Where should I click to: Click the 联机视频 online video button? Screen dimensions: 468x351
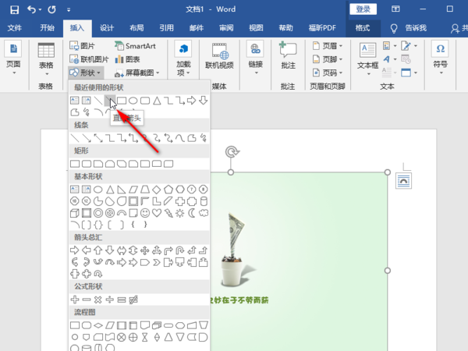219,56
